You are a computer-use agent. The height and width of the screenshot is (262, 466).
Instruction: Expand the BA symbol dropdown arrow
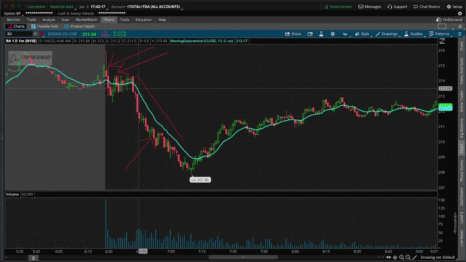coord(35,34)
